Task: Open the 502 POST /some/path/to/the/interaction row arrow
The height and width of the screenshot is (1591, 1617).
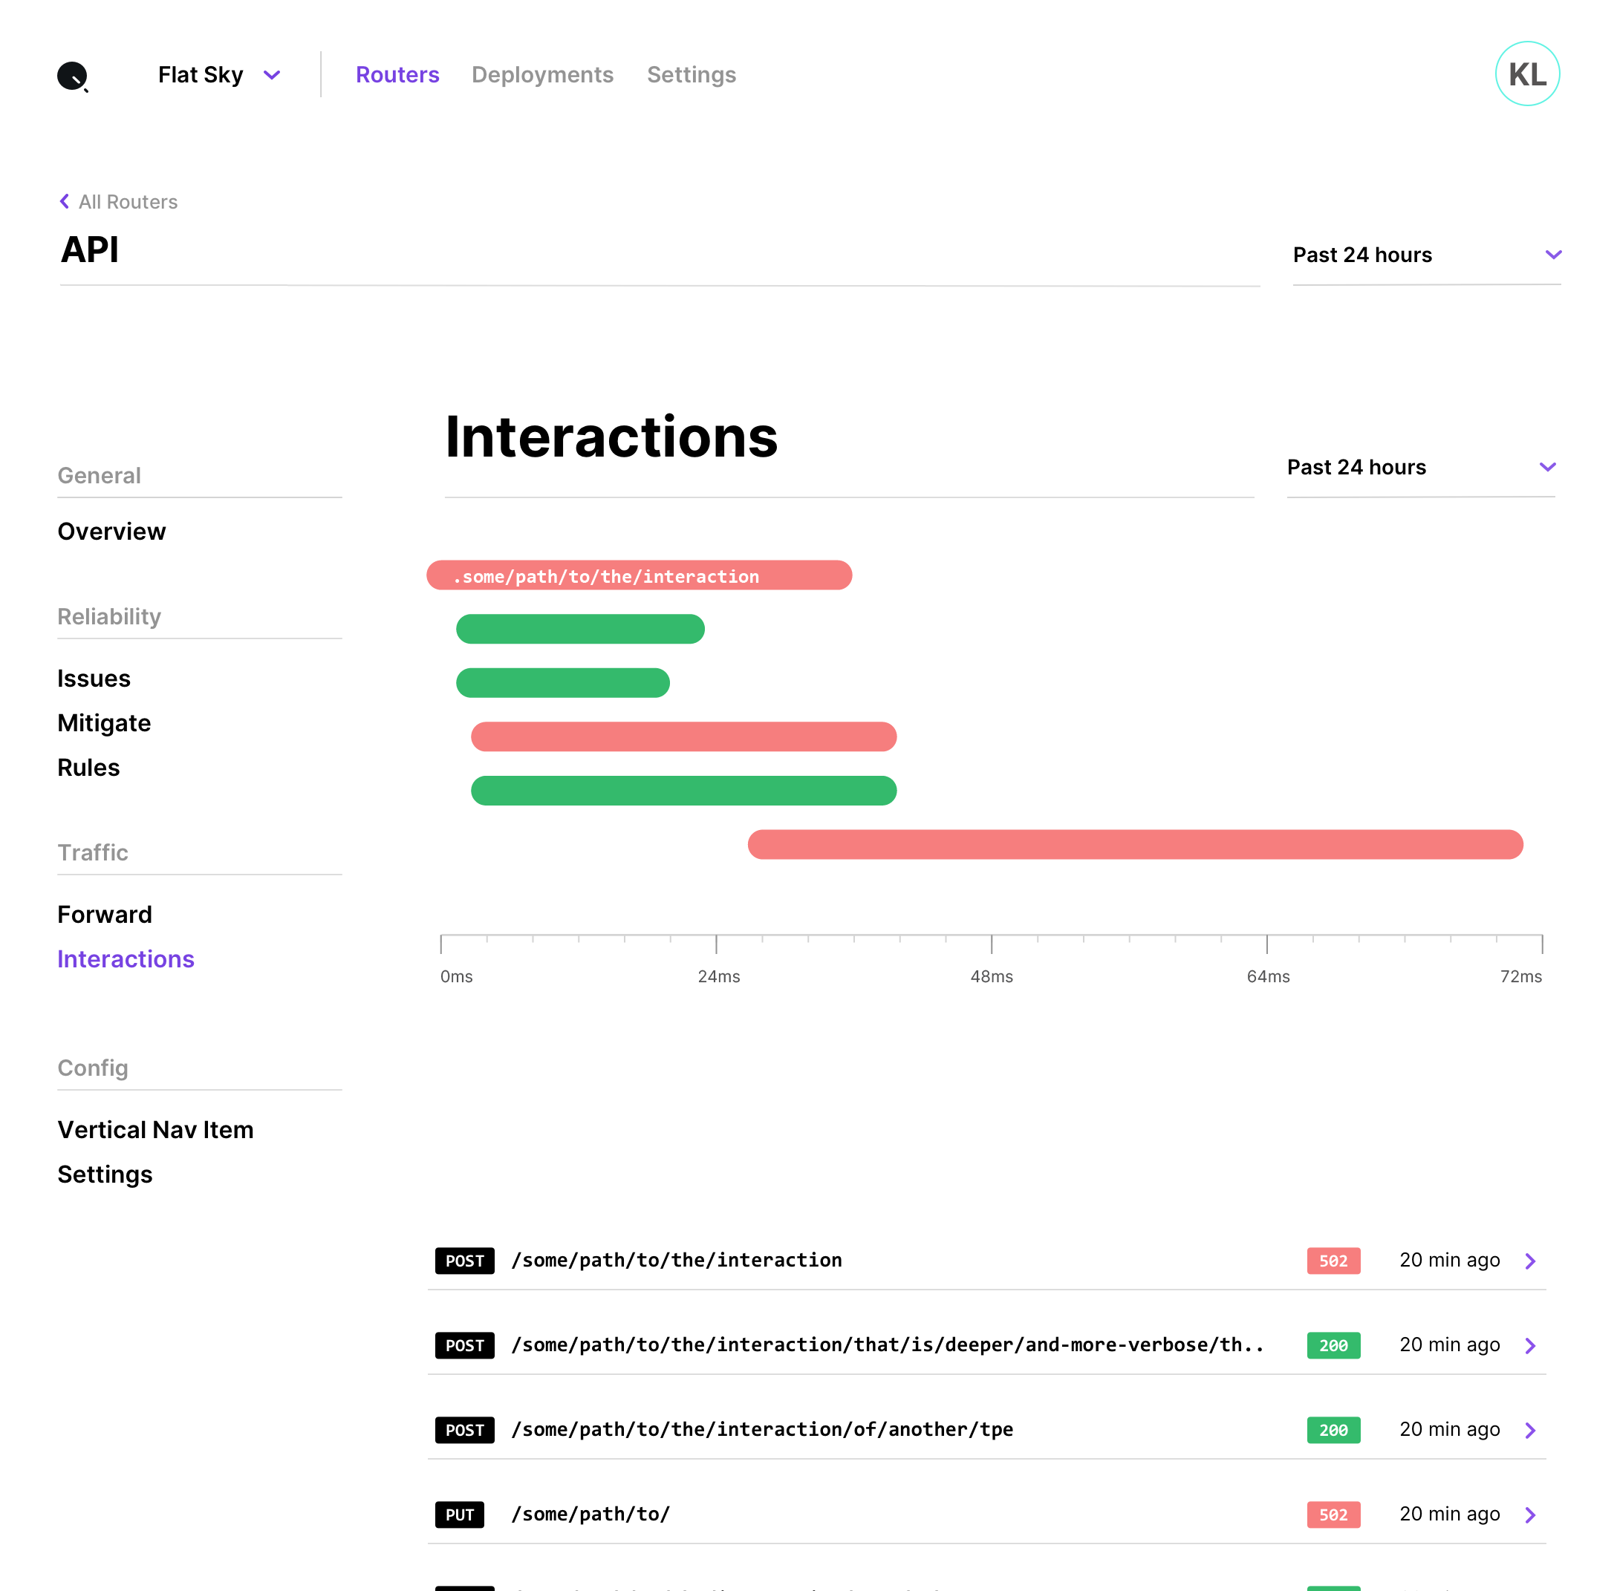Action: [x=1529, y=1261]
